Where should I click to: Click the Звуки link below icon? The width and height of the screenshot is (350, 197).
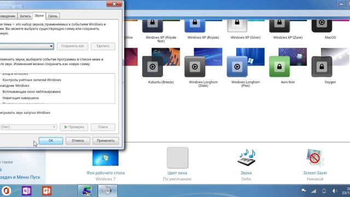246,173
